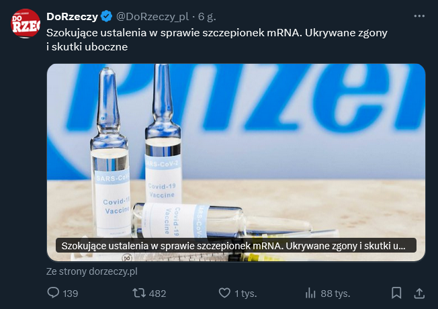Open the @DoRzeczy_pl handle link
This screenshot has width=438, height=309.
tap(152, 17)
